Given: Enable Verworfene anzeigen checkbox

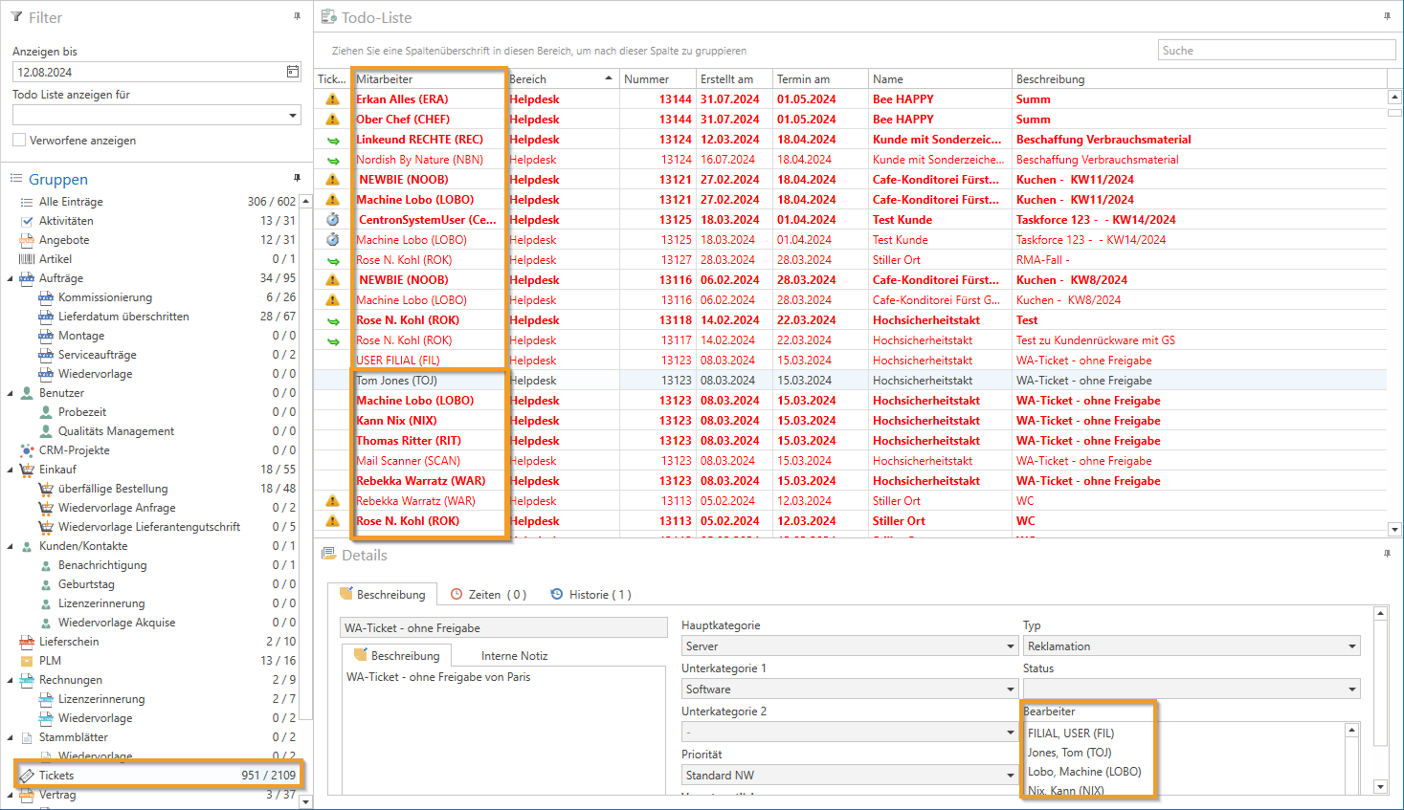Looking at the screenshot, I should tap(19, 141).
